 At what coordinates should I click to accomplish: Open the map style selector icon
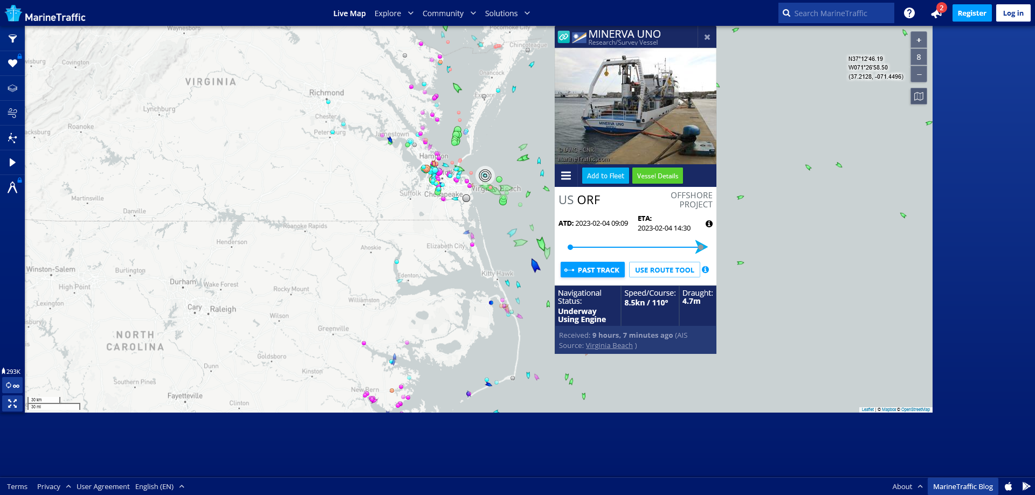(x=919, y=96)
